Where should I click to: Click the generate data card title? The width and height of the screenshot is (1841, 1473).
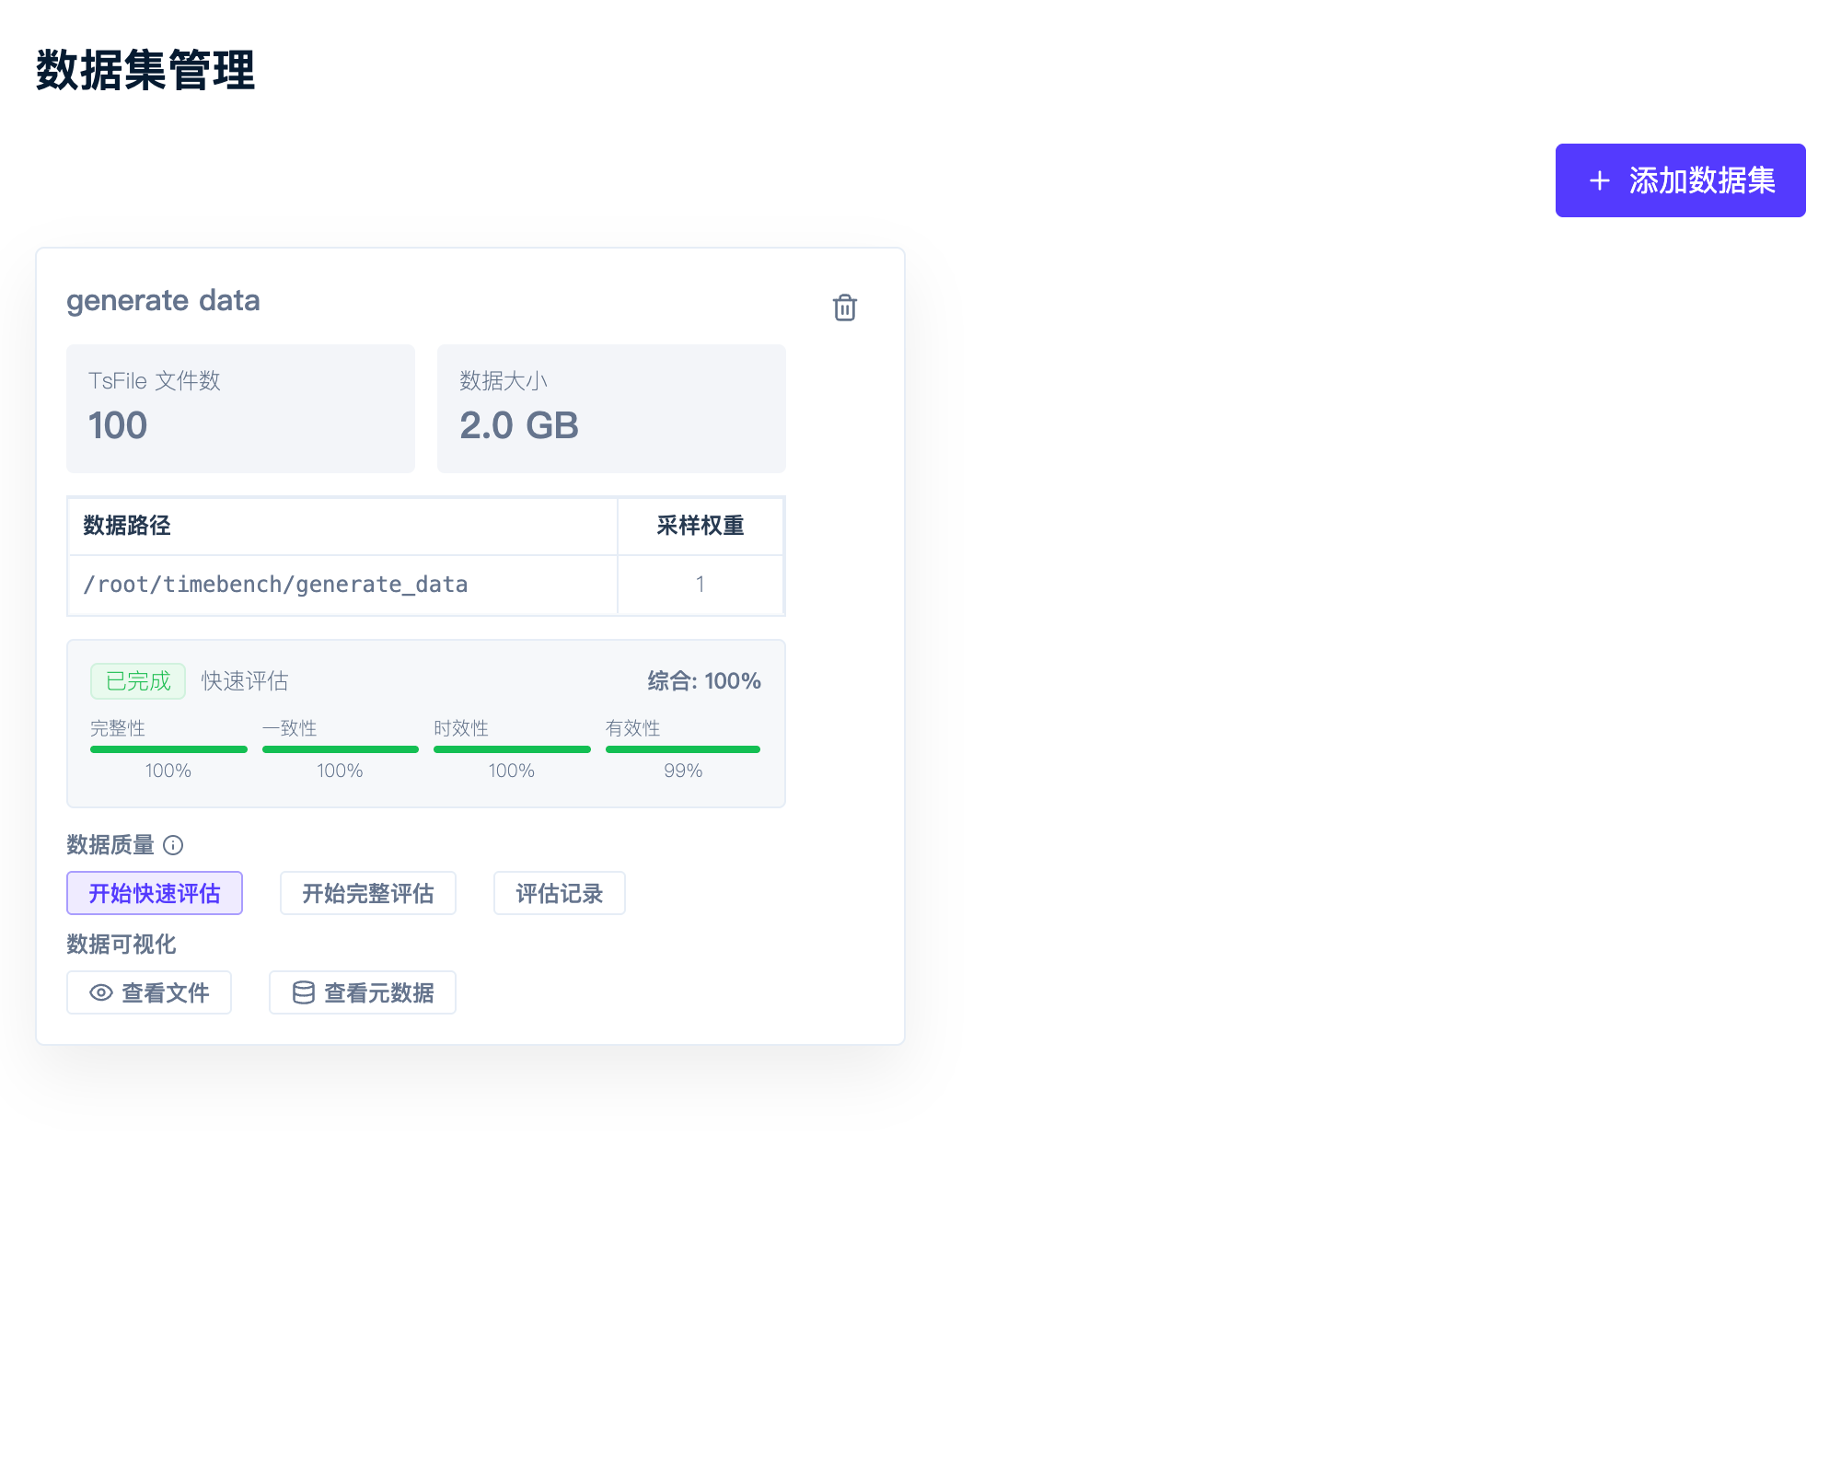pos(163,301)
